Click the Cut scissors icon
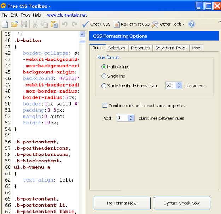The image size is (221, 214). click(x=35, y=24)
